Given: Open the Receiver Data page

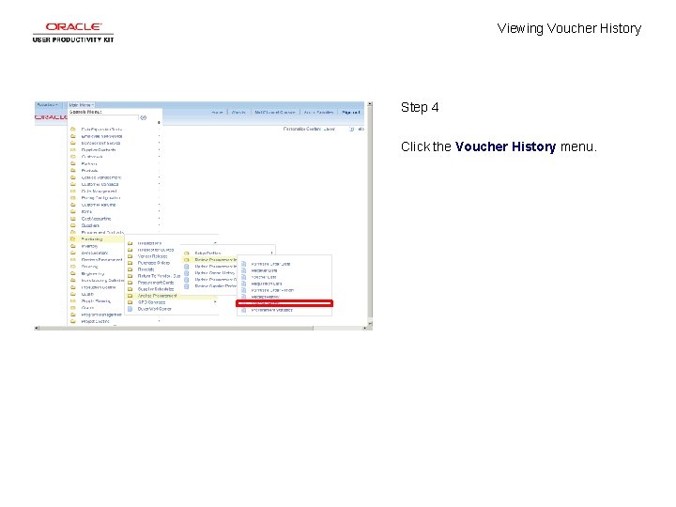Looking at the screenshot, I should 264,270.
